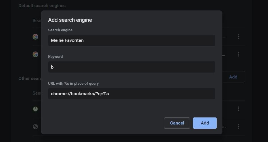Click the partially hidden 'Other search' heading
Screen dimensions: 268x142
point(30,78)
